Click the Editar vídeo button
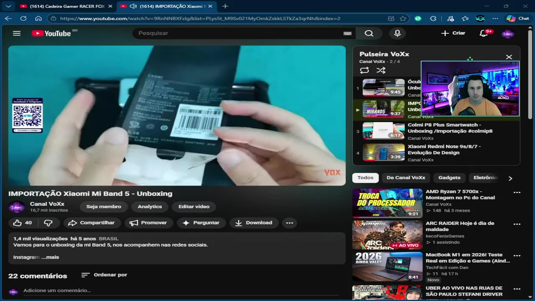The width and height of the screenshot is (535, 301). pos(194,207)
